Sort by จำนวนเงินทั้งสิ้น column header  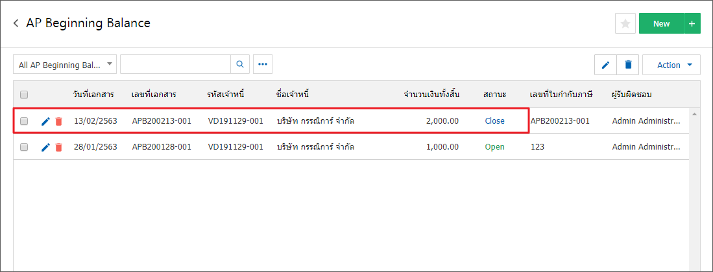pos(431,95)
